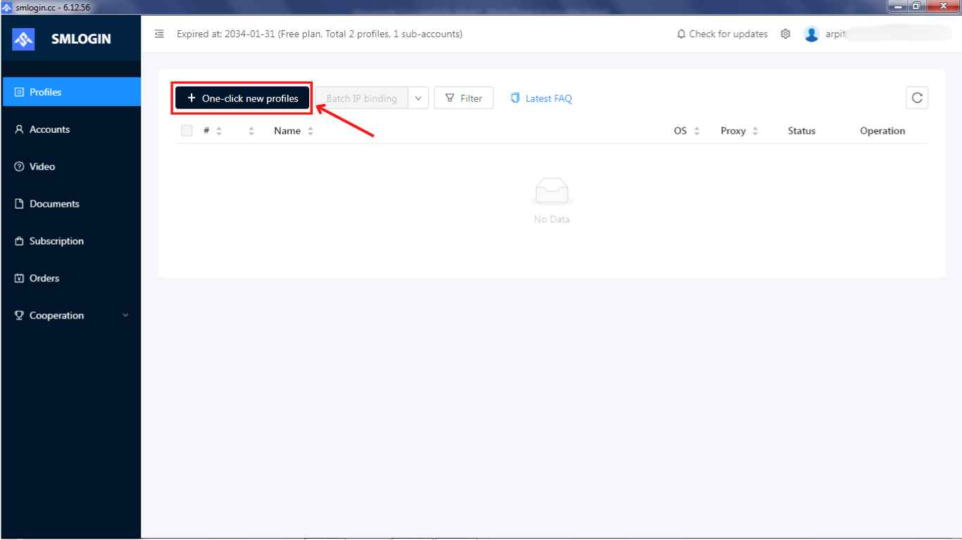Image resolution: width=962 pixels, height=540 pixels.
Task: Select Accounts in the navigation menu
Action: pyautogui.click(x=49, y=129)
